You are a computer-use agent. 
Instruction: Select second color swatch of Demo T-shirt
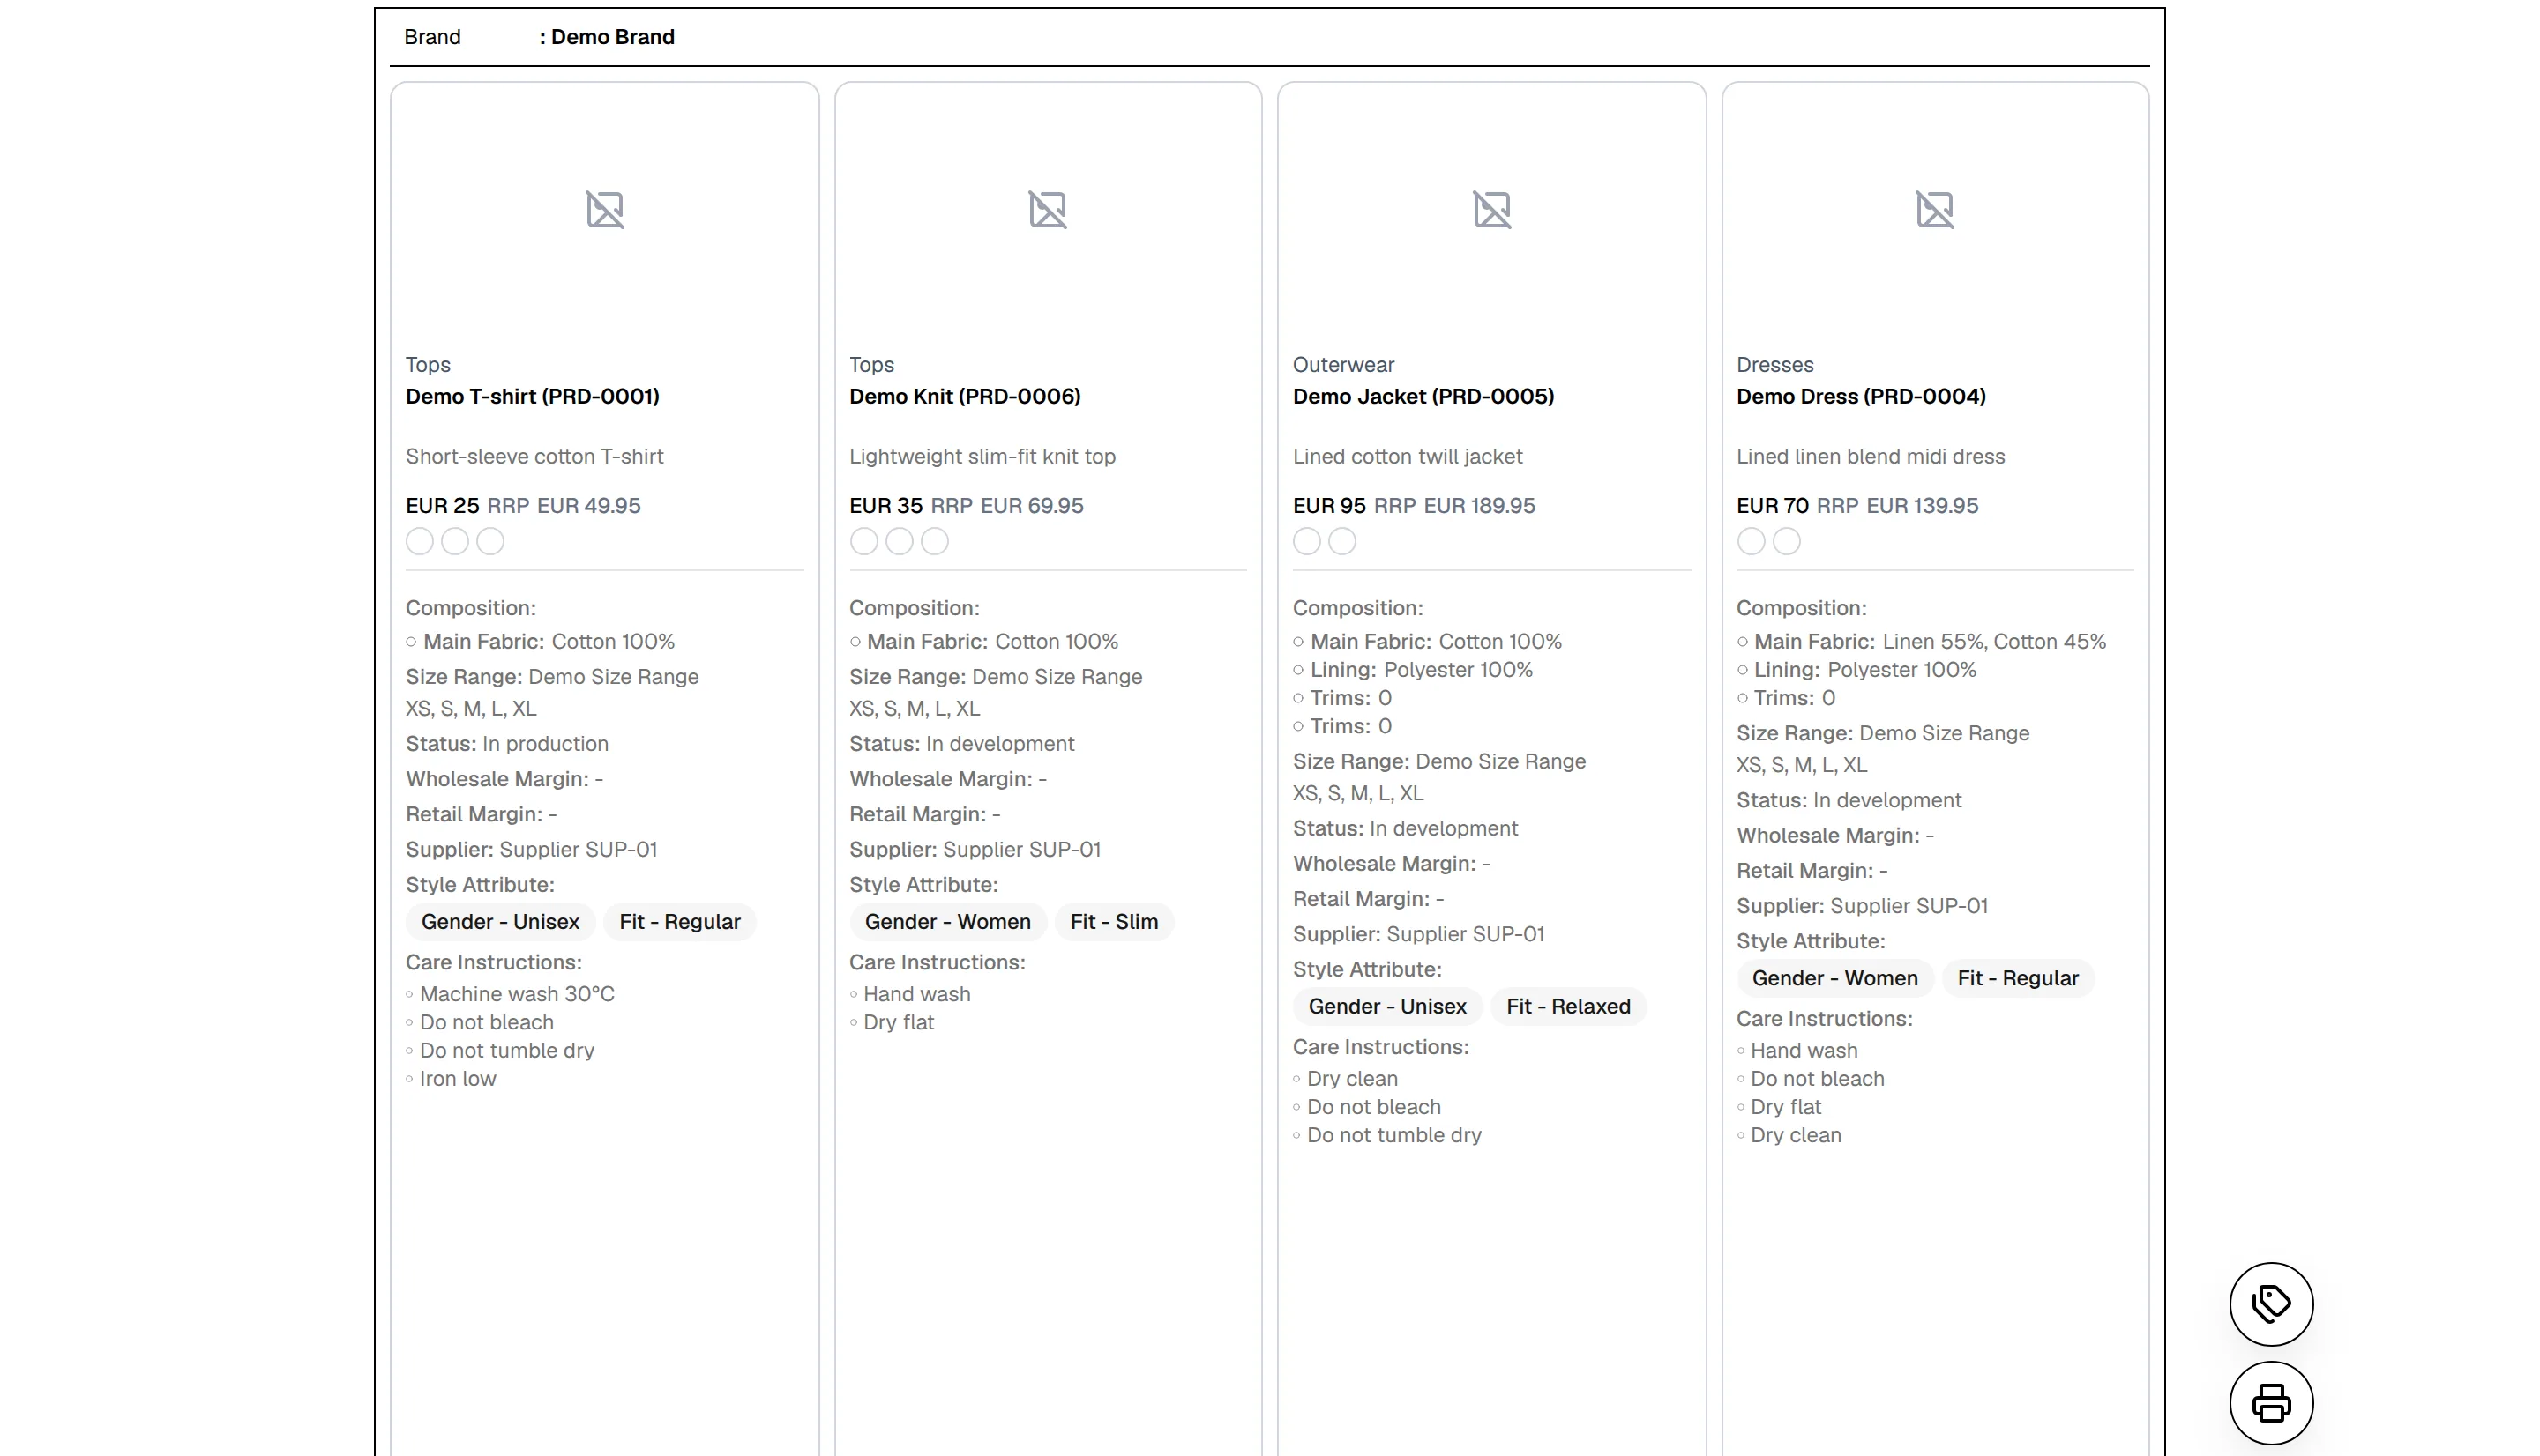click(x=455, y=541)
